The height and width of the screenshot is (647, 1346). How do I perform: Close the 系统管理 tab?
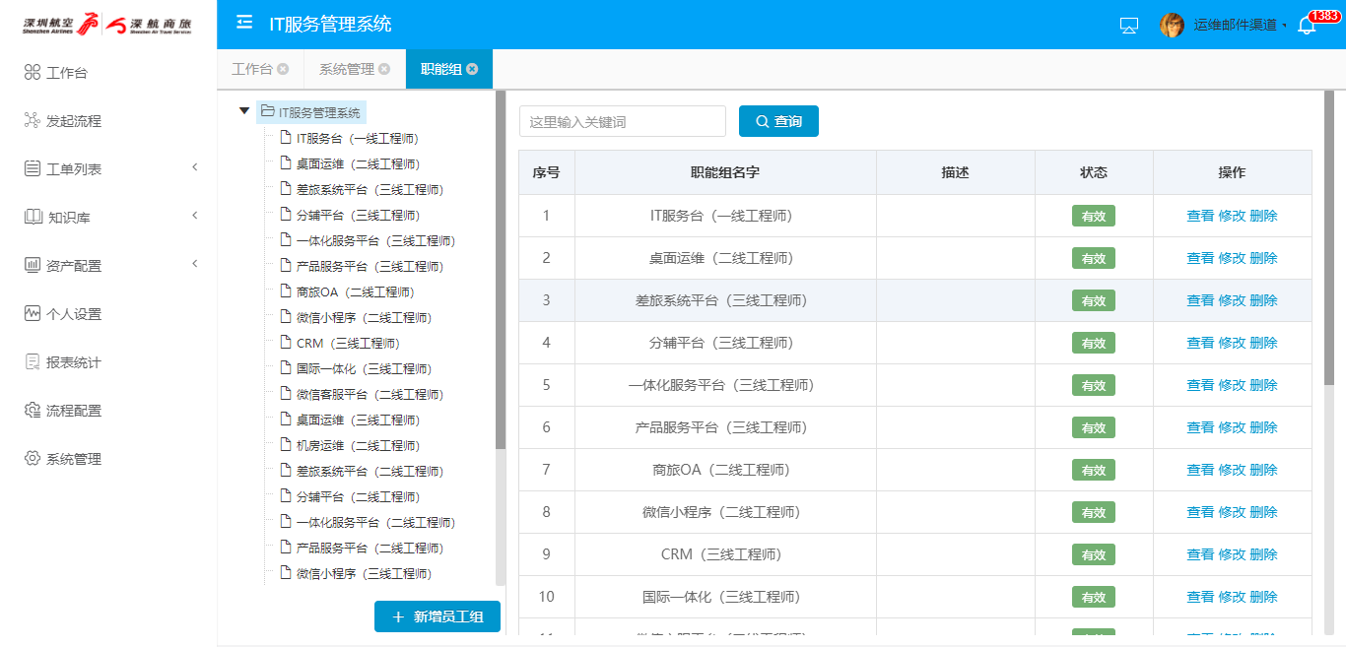coord(384,69)
